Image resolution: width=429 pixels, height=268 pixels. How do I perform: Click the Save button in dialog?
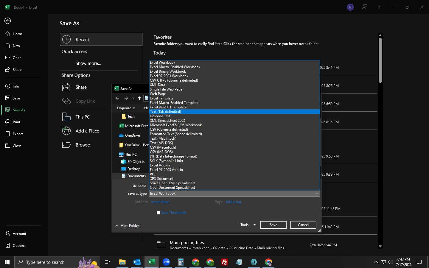273,225
